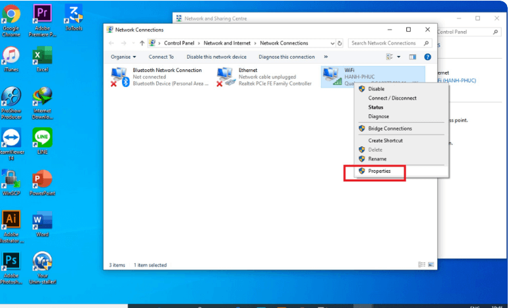Focus Search Network Connections field

(390, 44)
